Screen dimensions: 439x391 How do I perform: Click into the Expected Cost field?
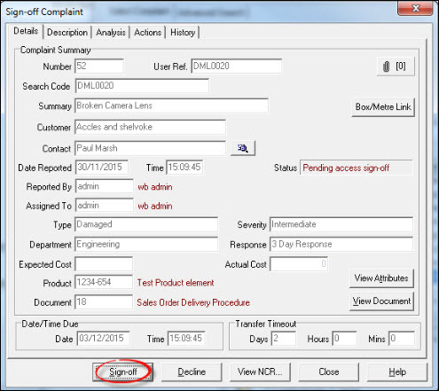pyautogui.click(x=104, y=264)
